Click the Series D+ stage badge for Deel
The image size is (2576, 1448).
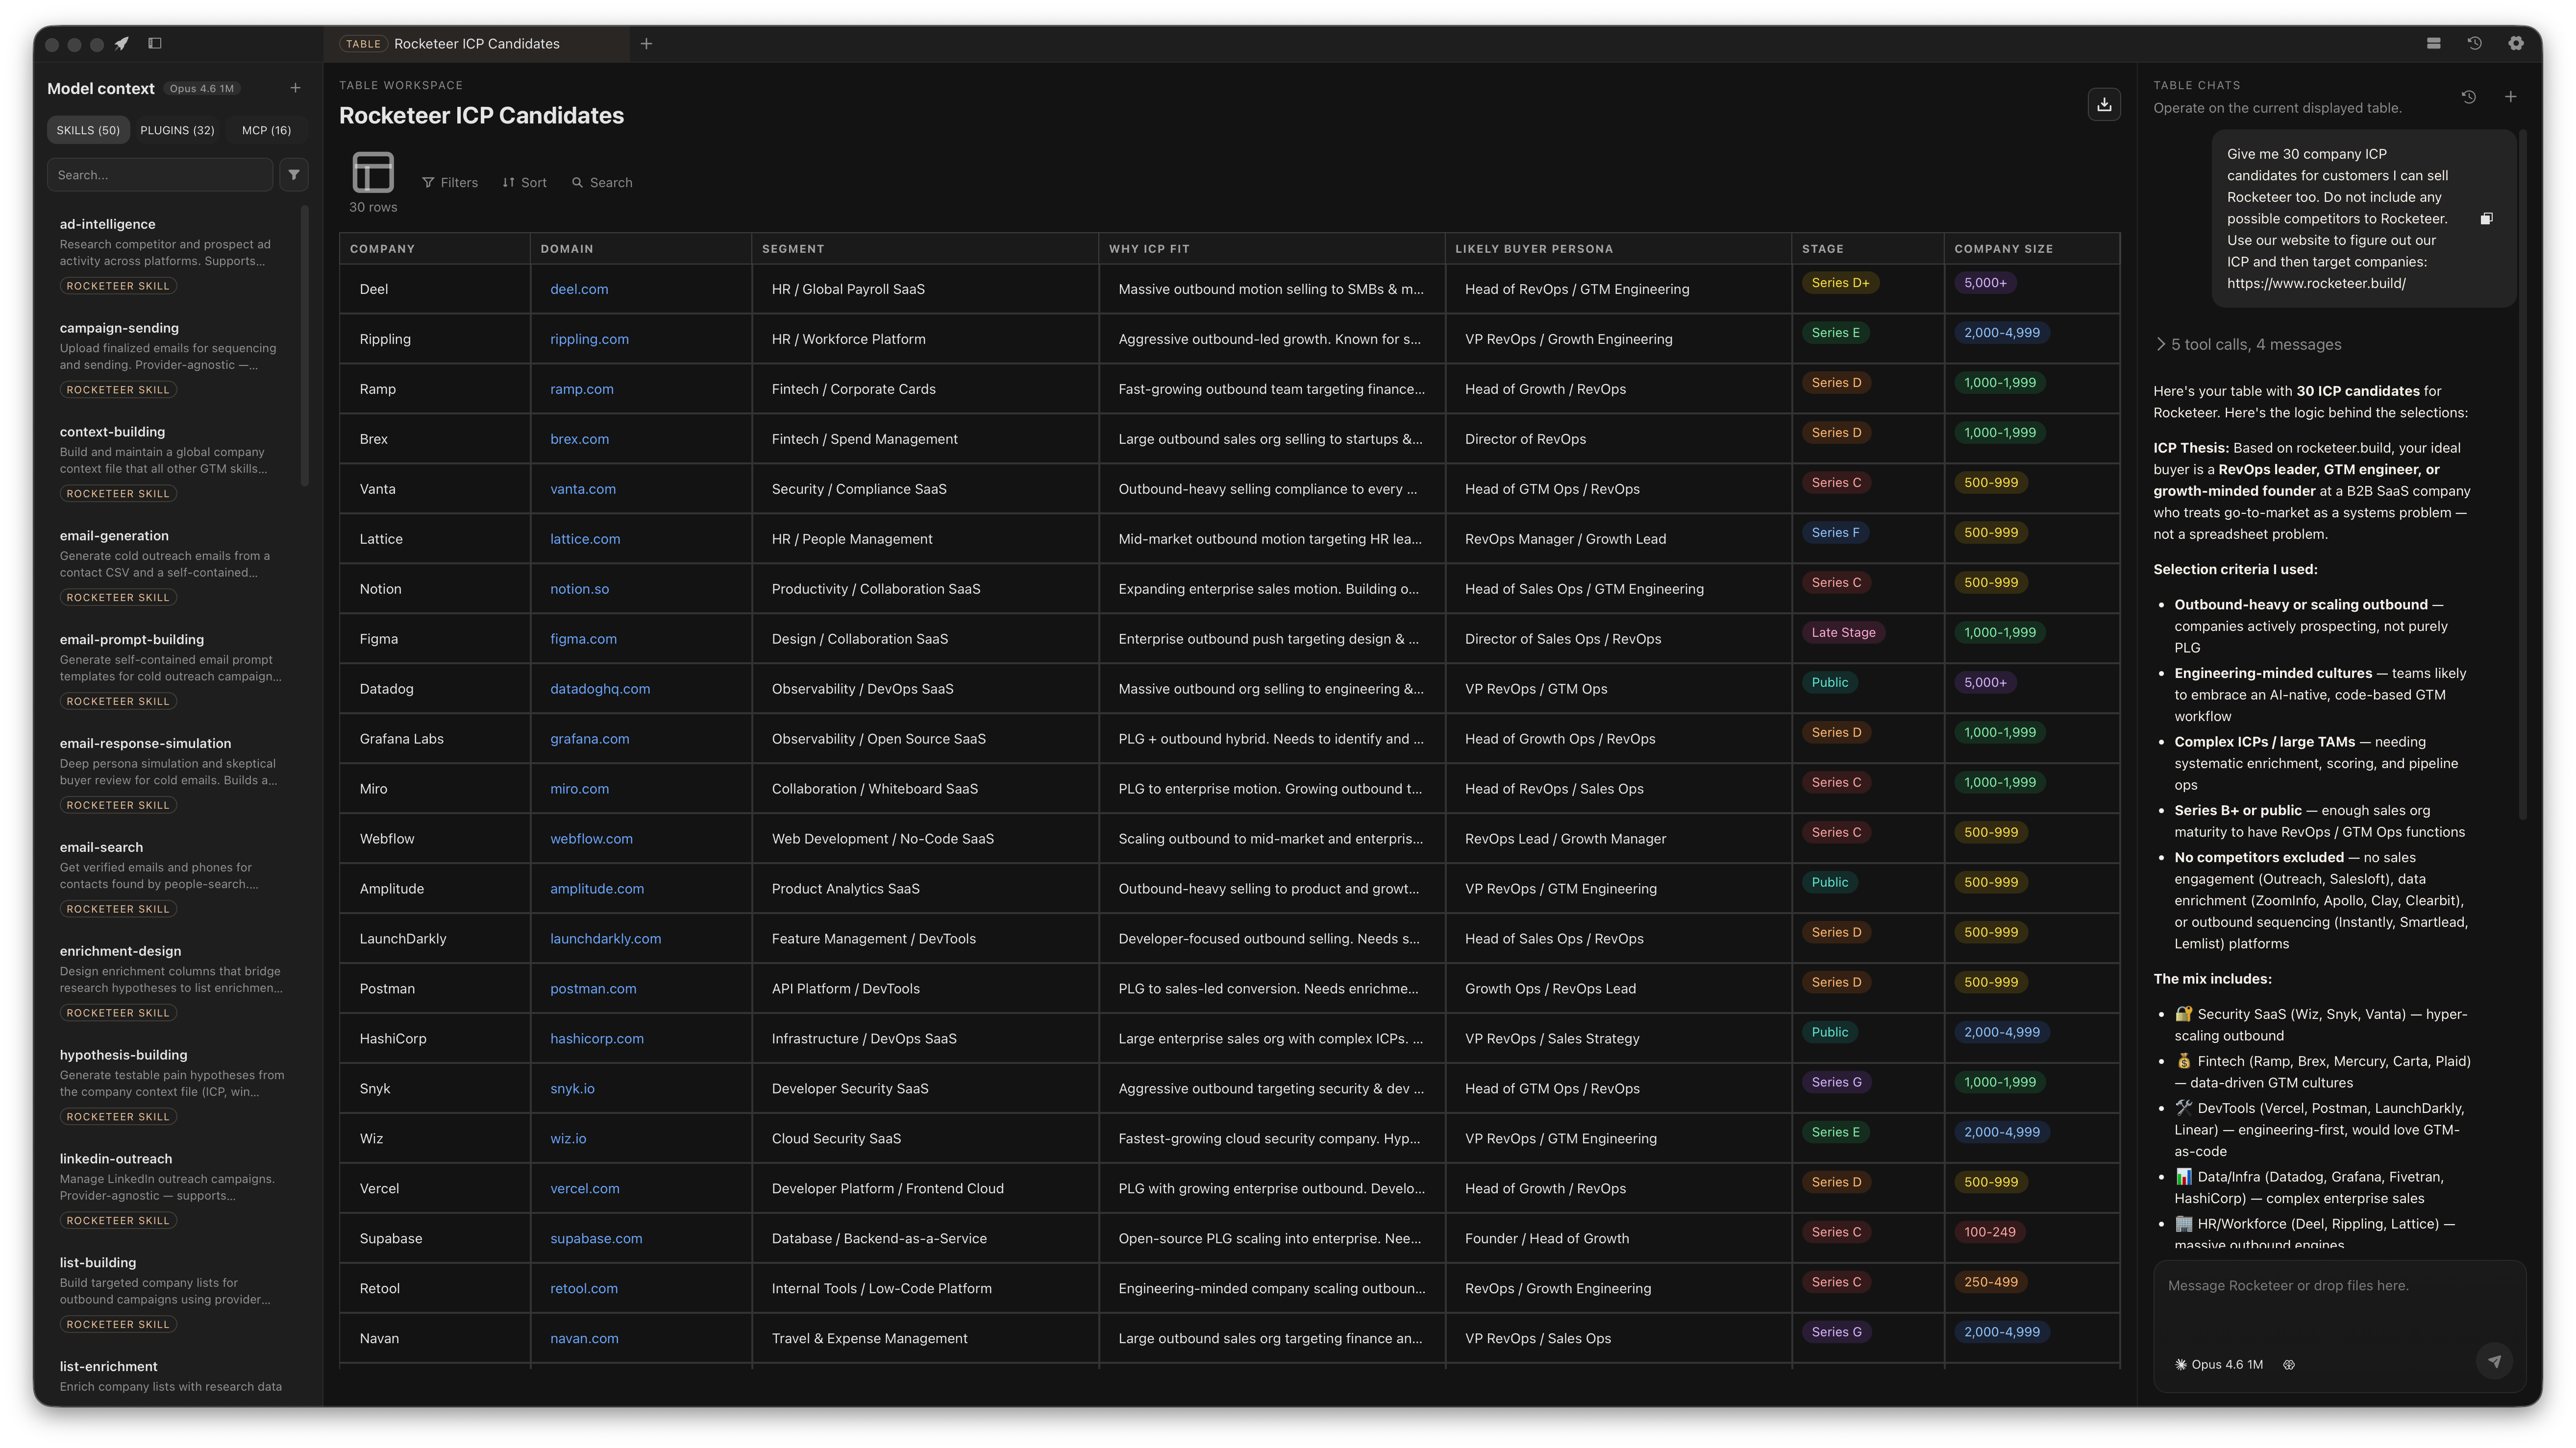point(1840,283)
